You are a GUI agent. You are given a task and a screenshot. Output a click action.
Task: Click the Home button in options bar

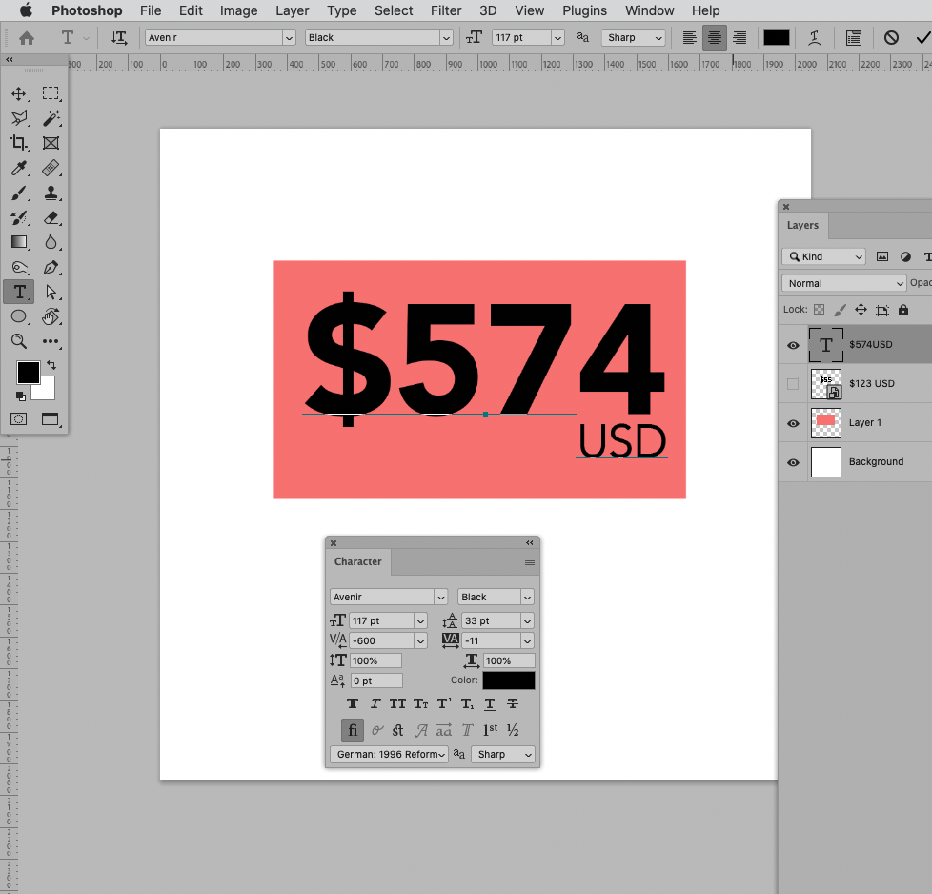pos(27,38)
